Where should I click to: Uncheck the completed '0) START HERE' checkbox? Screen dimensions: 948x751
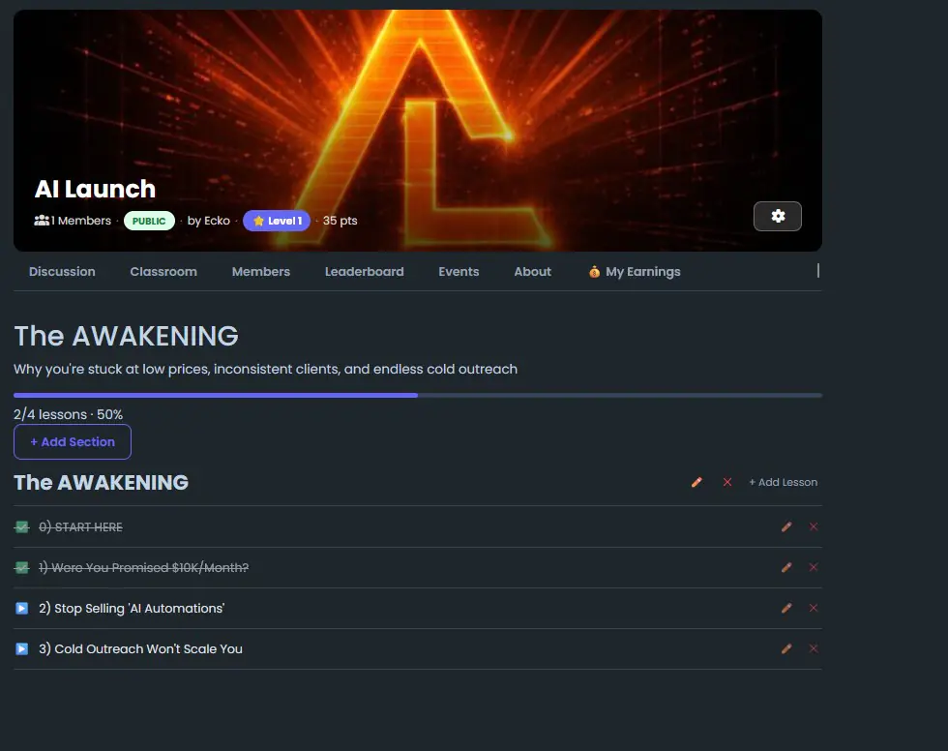click(22, 526)
